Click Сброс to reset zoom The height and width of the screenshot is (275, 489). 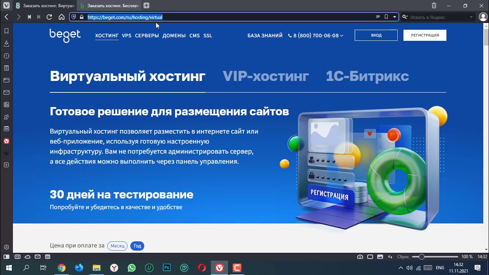403,257
